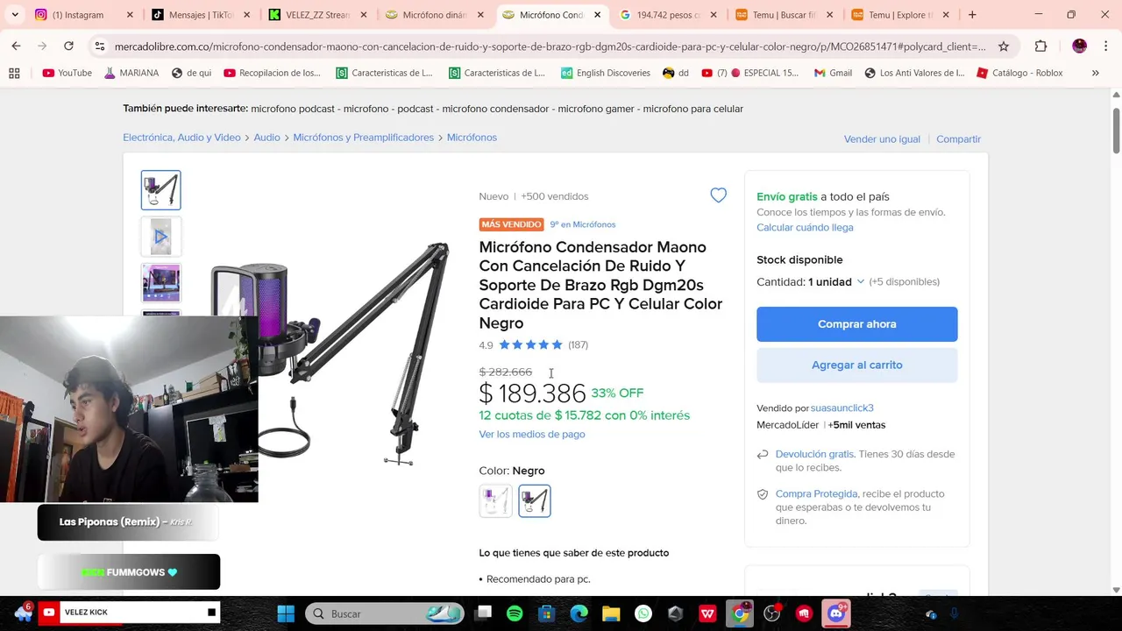Open seller suasaunclick3 link
The width and height of the screenshot is (1122, 631).
841,408
